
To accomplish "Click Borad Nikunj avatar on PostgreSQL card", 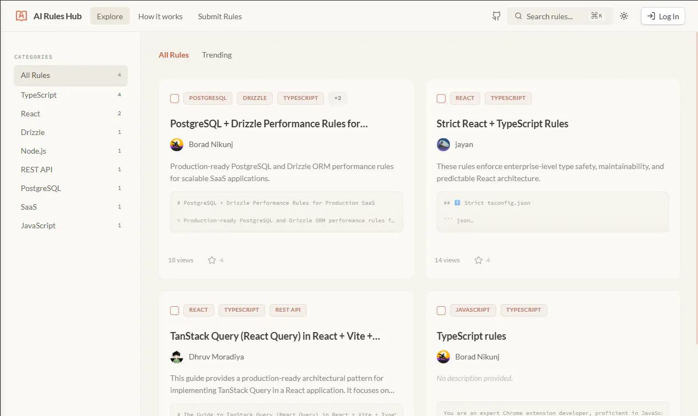I will pos(177,144).
